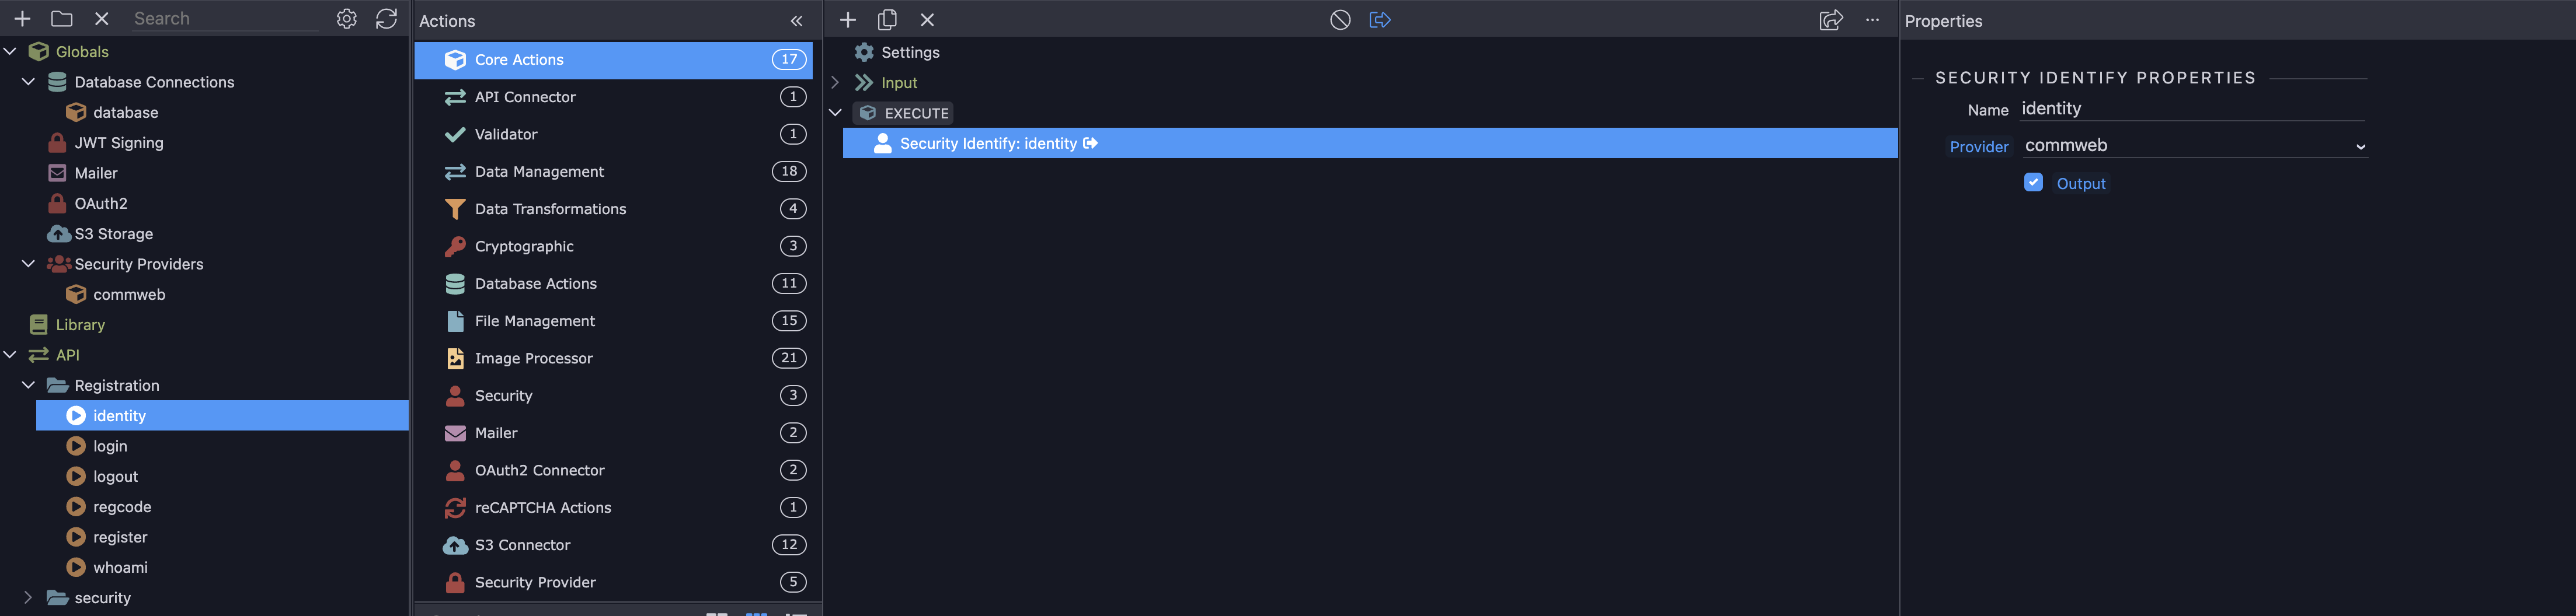Viewport: 2576px width, 616px height.
Task: Click the OAuth2 lock icon in Globals
Action: pos(57,204)
